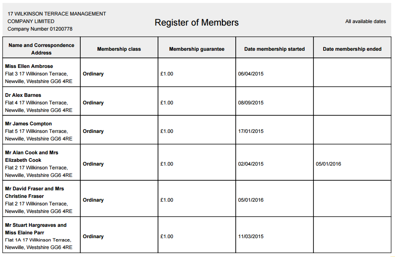Screen dimensions: 395x257
Task: Select the Mr Stuart Hargreaves member entry
Action: pyautogui.click(x=36, y=229)
